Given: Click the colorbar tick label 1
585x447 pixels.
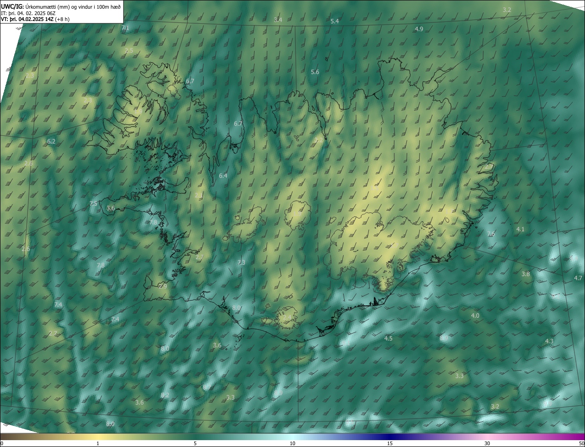Looking at the screenshot, I should click(98, 443).
